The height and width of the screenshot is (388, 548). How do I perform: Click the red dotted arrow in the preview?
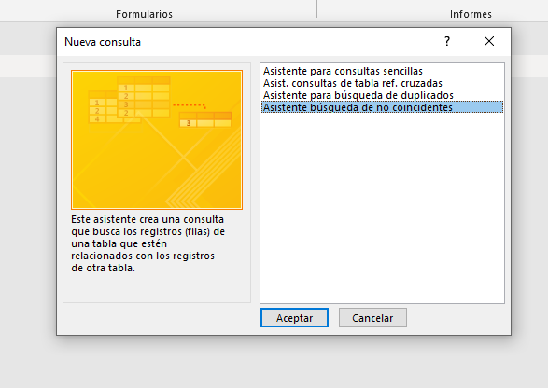tap(190, 105)
